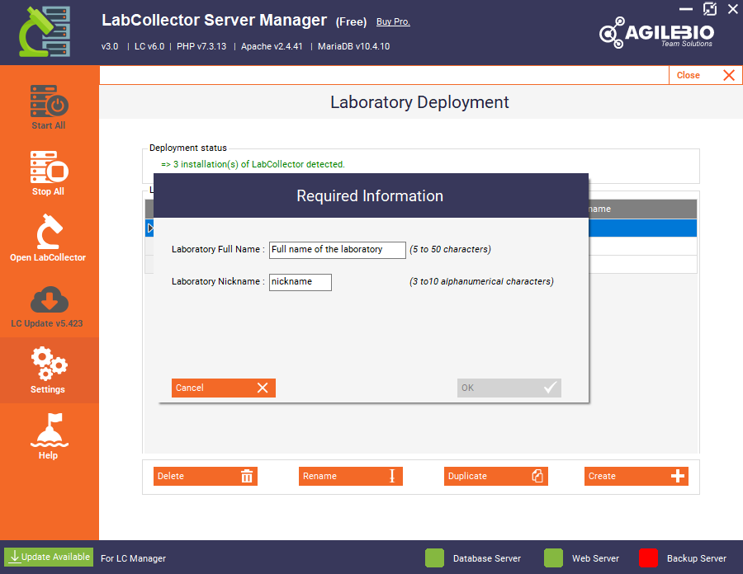Click the Backup Server status text
Image resolution: width=743 pixels, height=574 pixels.
click(697, 558)
